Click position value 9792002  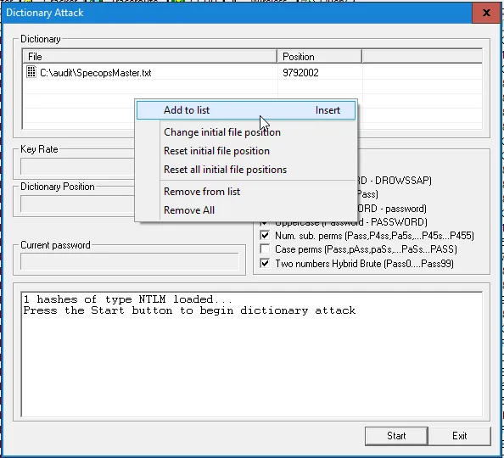tap(300, 73)
